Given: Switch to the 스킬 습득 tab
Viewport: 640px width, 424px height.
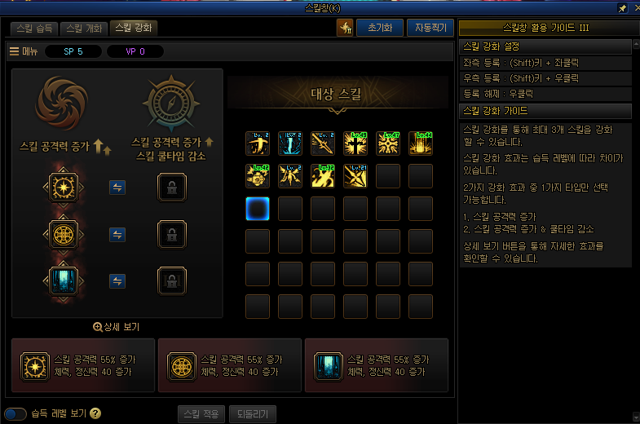Looking at the screenshot, I should point(35,29).
